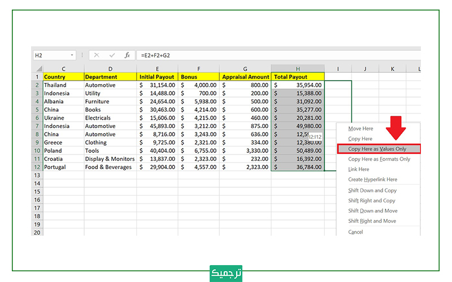452x282 pixels.
Task: Select Link Here in context menu
Action: click(359, 169)
